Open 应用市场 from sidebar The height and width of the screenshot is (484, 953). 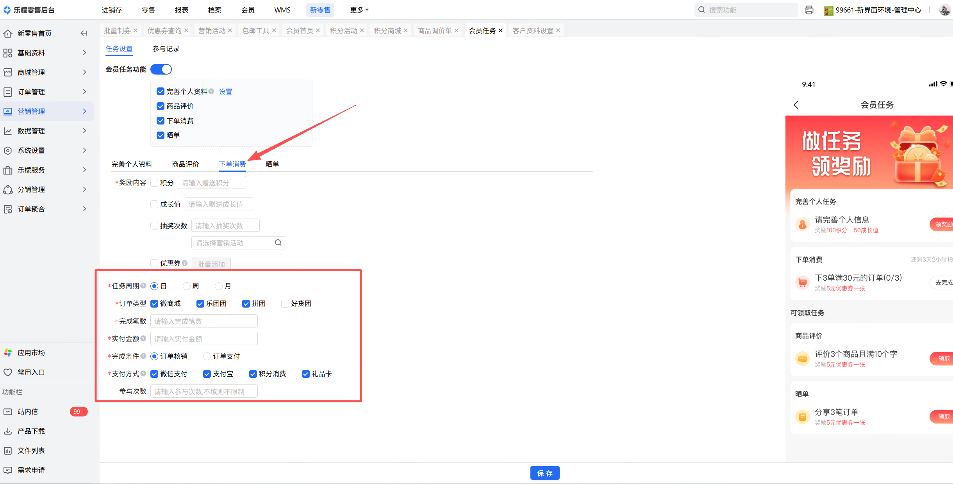[x=31, y=352]
